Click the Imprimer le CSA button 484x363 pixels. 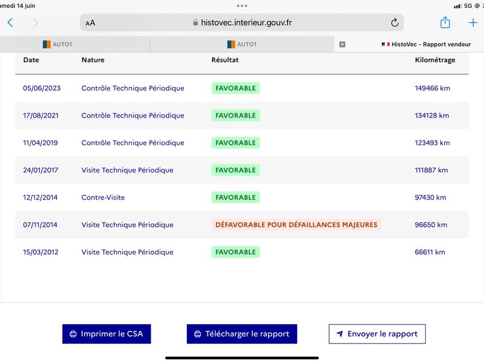(x=106, y=334)
